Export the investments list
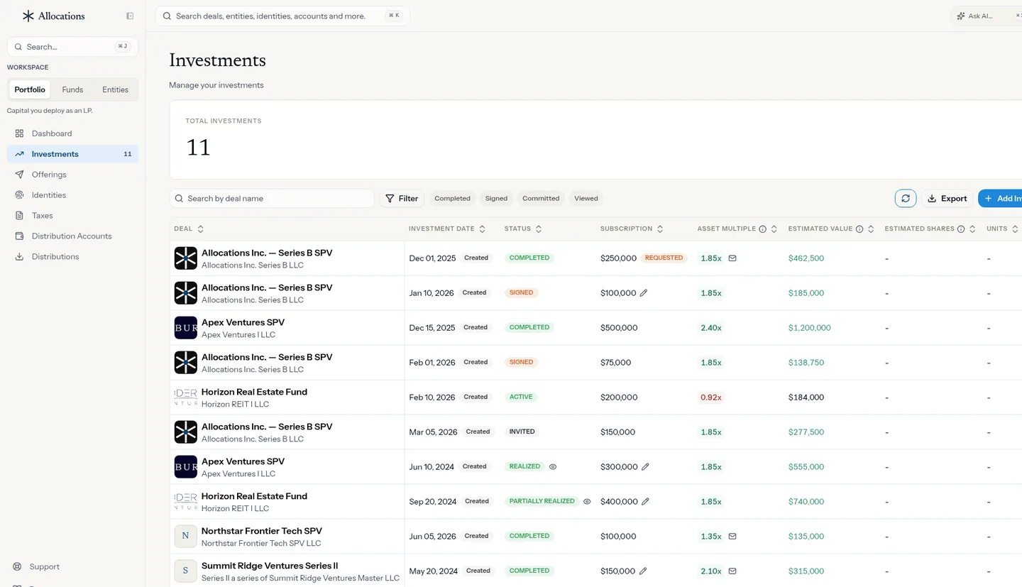This screenshot has width=1022, height=587. click(x=947, y=199)
